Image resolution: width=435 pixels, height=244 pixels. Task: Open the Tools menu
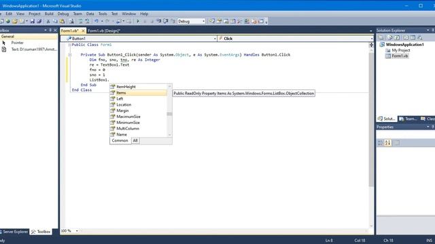tap(103, 14)
